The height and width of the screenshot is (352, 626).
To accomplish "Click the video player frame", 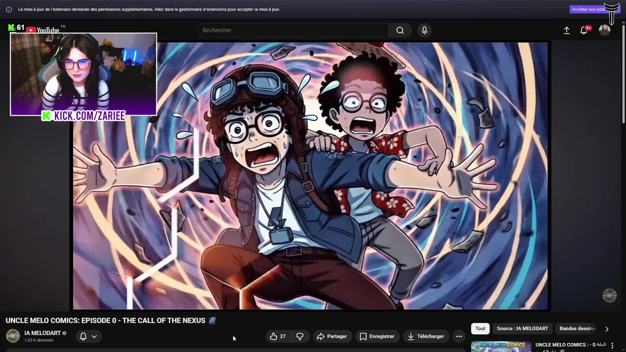I will tap(311, 176).
